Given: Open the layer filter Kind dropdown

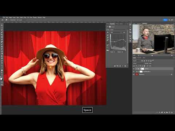Looking at the screenshot, I should click(x=136, y=61).
